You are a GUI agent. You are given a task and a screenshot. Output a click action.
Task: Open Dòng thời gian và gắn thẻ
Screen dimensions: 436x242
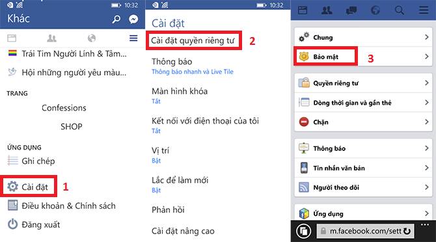tap(363, 103)
